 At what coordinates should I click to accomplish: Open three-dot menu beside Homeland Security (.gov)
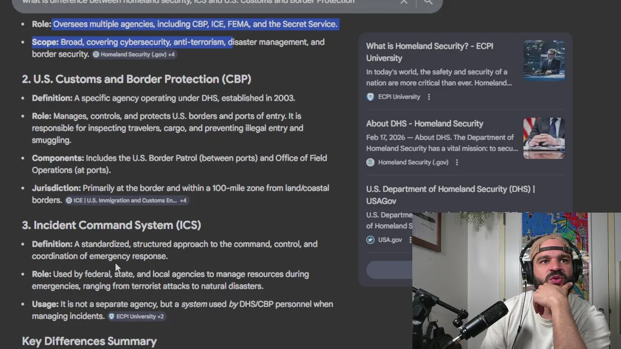click(457, 162)
